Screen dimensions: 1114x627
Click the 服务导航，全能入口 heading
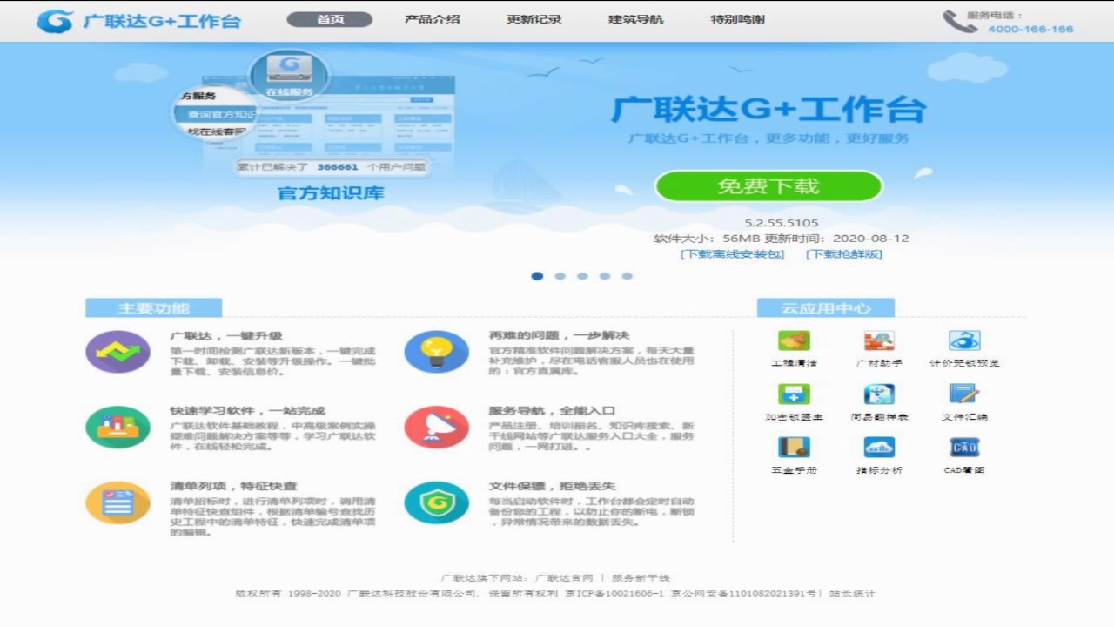pos(552,411)
